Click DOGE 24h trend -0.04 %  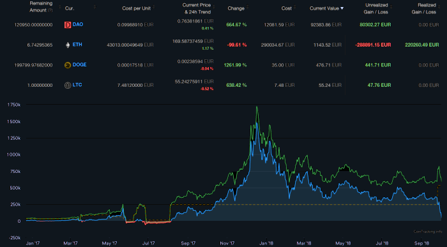pos(207,69)
